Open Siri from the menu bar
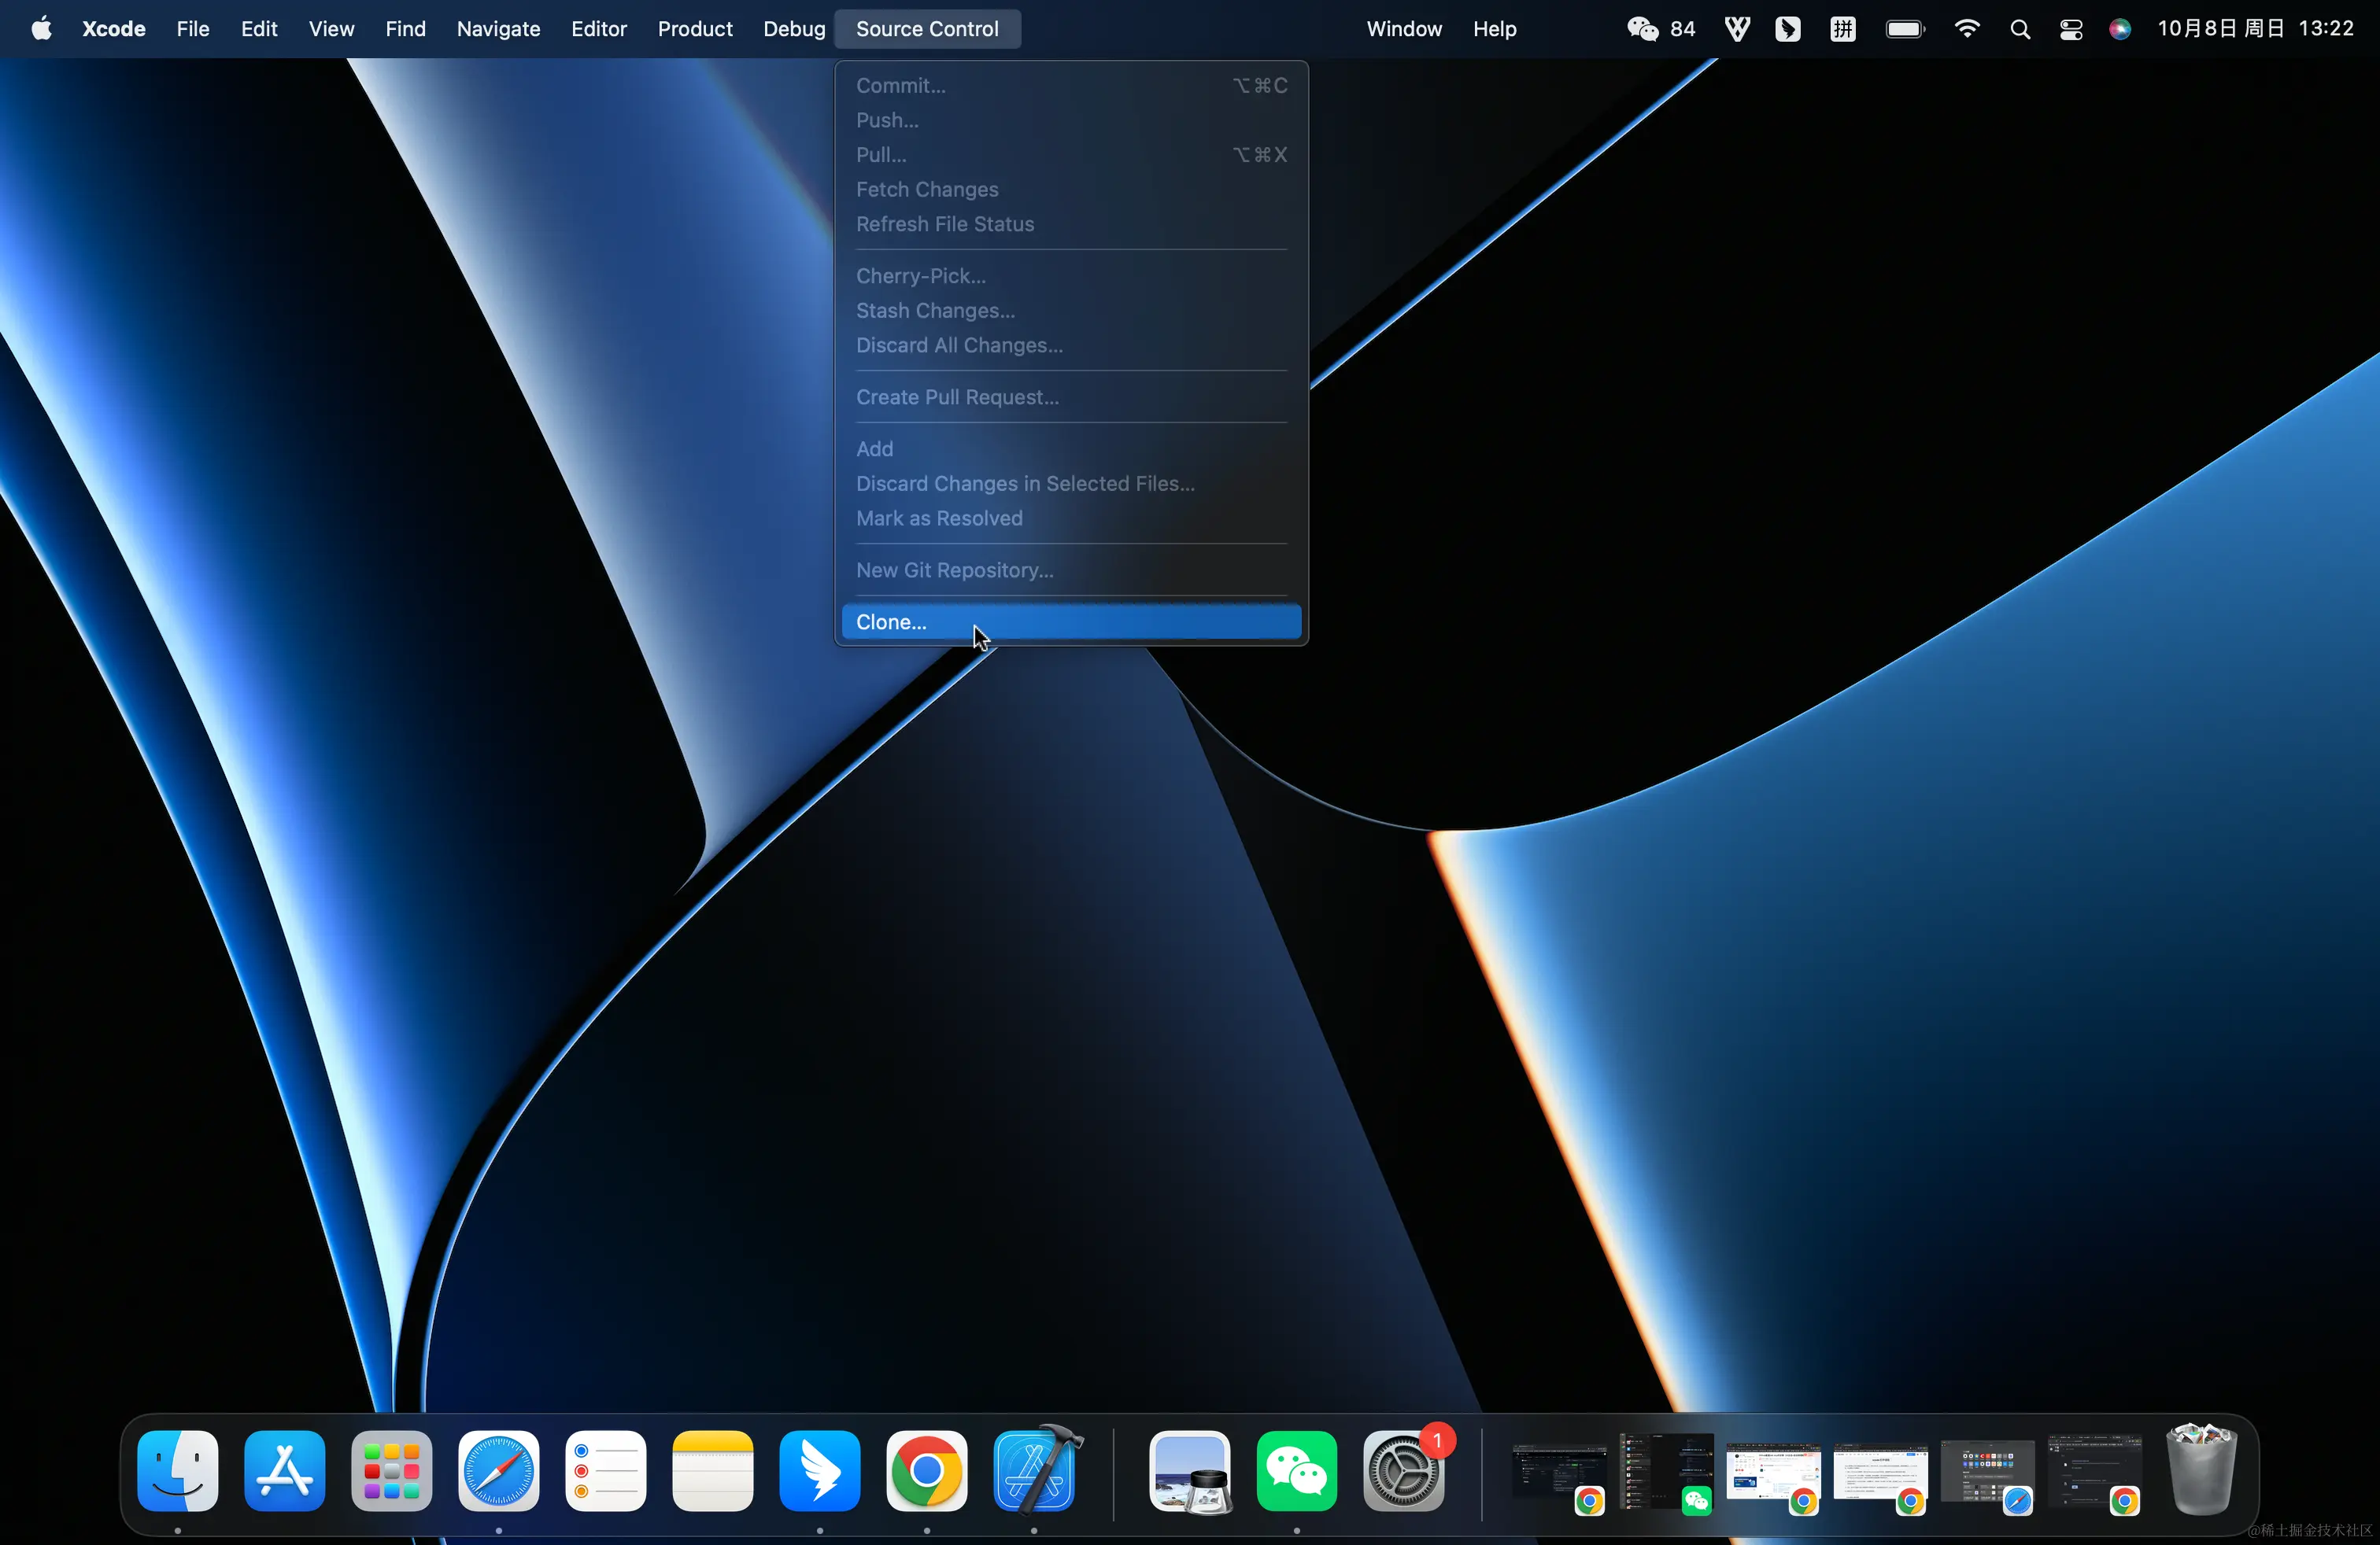Image resolution: width=2380 pixels, height=1545 pixels. (x=2120, y=29)
